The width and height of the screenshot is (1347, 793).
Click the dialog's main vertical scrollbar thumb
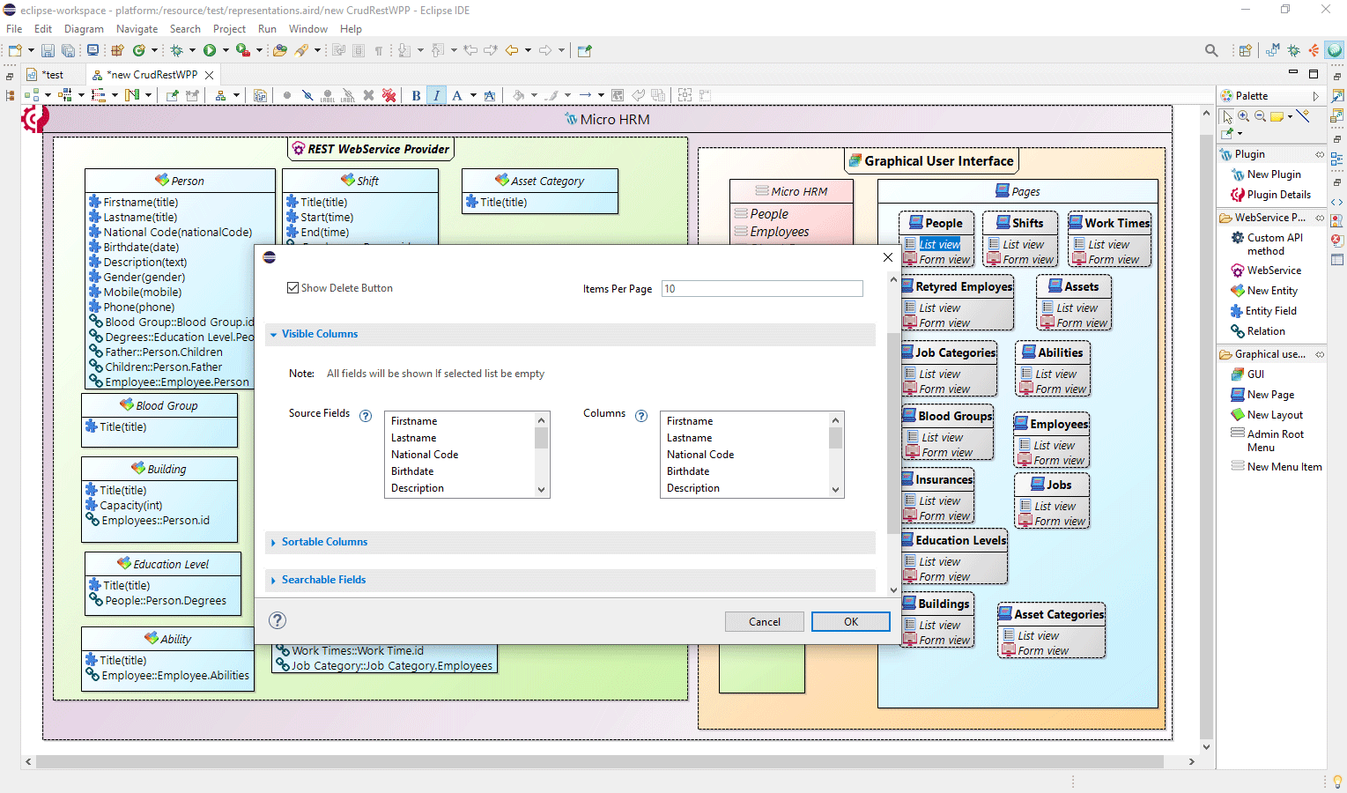point(893,432)
